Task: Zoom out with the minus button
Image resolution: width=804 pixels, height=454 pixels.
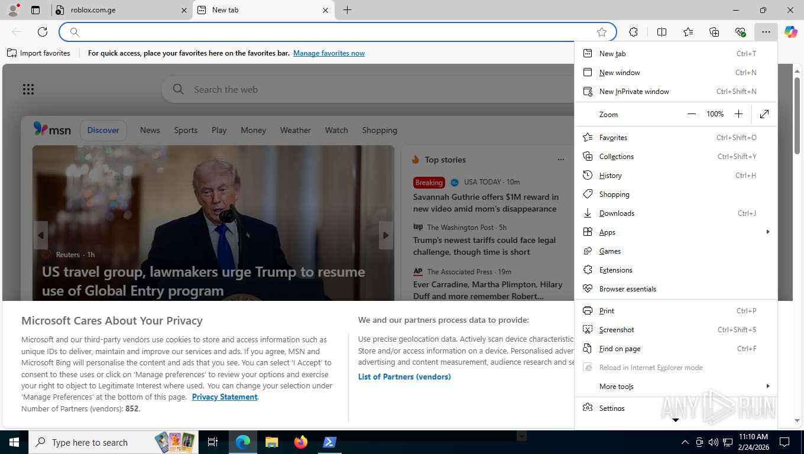Action: pos(691,114)
